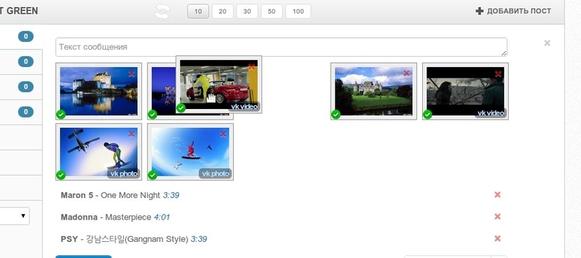
Task: Show 50 posts per page
Action: (x=272, y=11)
